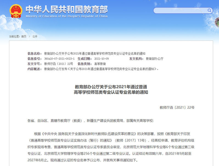
Task: Click the 内容概述 summary text
Action: pyautogui.click(x=101, y=69)
